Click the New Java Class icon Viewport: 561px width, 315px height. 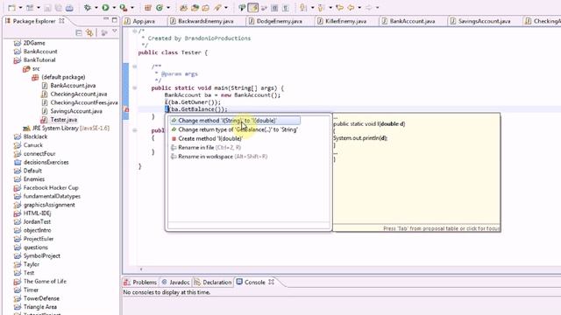[160, 7]
